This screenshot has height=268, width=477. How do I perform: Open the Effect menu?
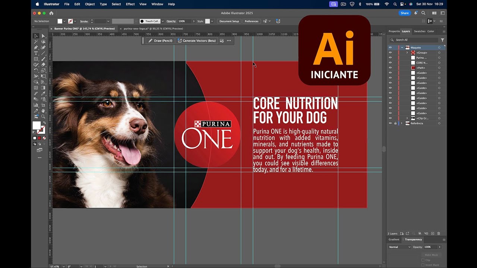130,4
